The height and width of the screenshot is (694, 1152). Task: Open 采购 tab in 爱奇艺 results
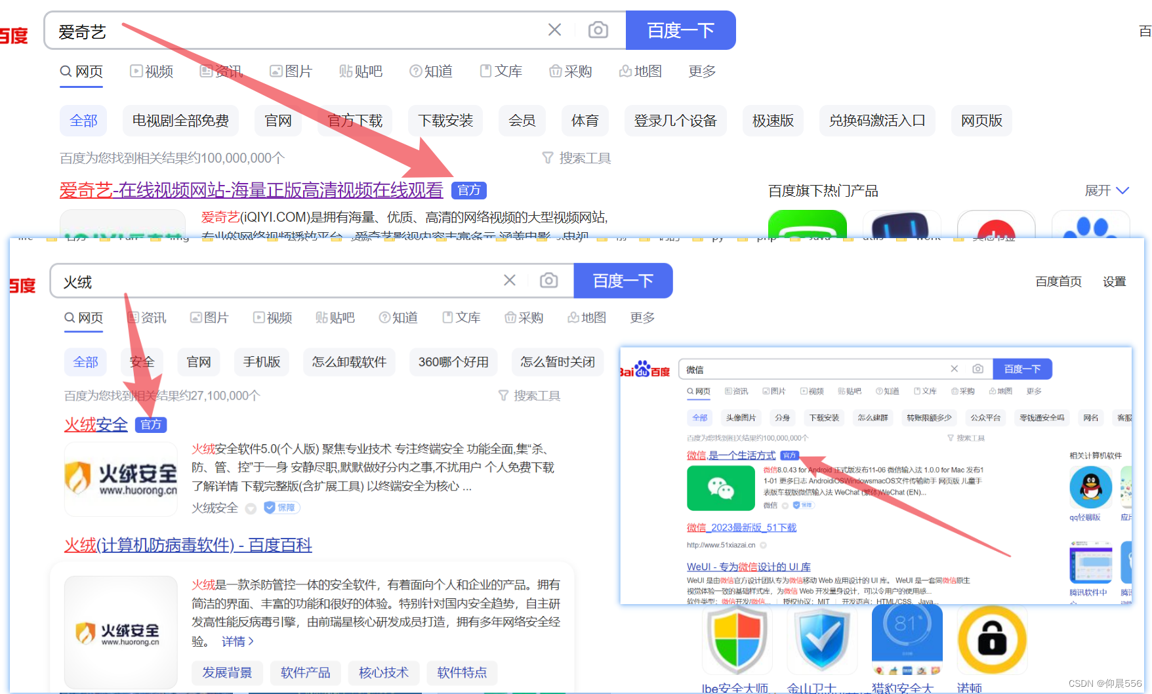570,71
